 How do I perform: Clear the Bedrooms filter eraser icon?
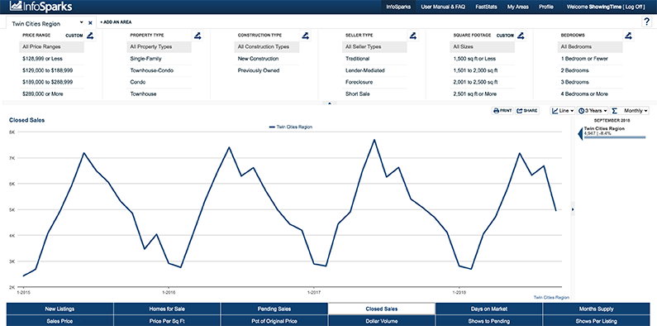(628, 36)
